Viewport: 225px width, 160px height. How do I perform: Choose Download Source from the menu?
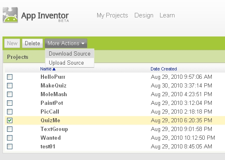pos(70,53)
